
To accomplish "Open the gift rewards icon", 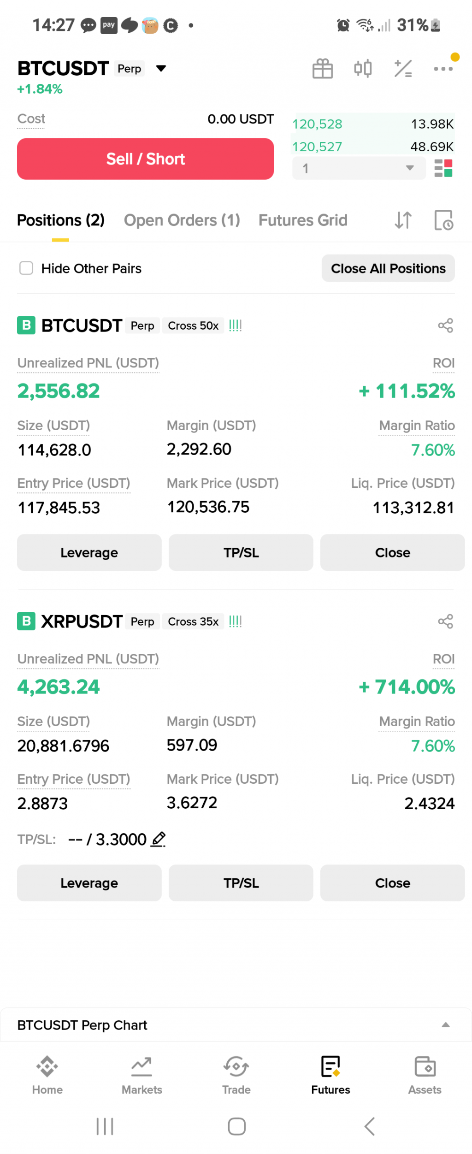I will tap(322, 69).
